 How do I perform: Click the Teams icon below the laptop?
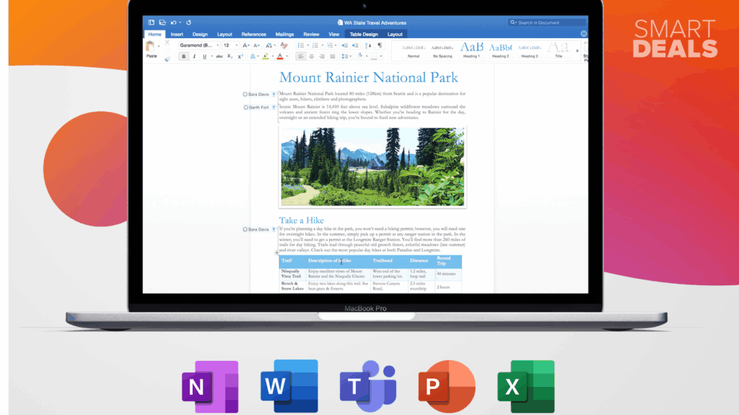point(368,386)
